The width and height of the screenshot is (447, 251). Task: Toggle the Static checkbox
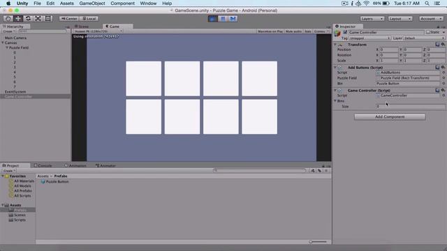(428, 32)
